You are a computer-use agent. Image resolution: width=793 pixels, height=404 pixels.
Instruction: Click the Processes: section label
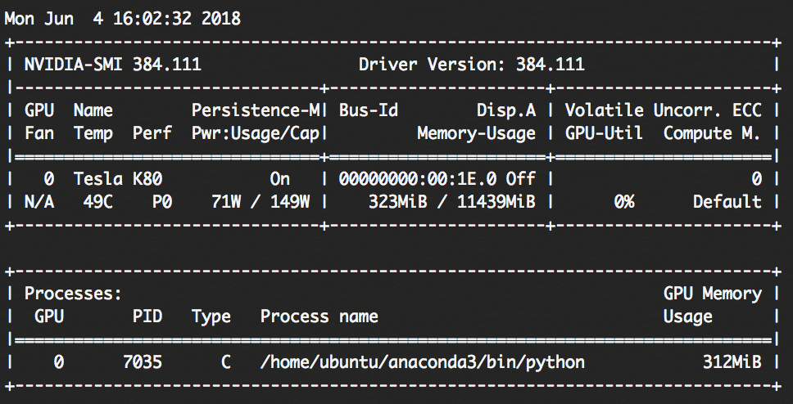click(74, 294)
